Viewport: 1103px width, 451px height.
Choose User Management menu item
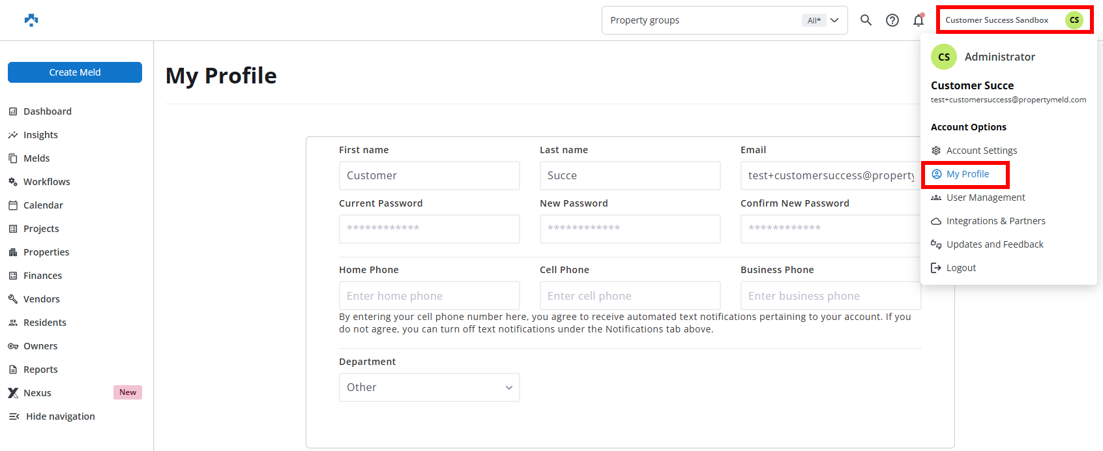(985, 197)
